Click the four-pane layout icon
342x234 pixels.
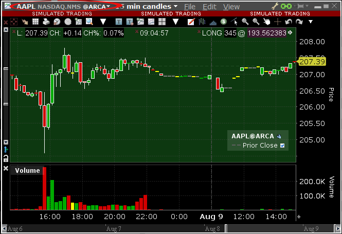point(162,22)
